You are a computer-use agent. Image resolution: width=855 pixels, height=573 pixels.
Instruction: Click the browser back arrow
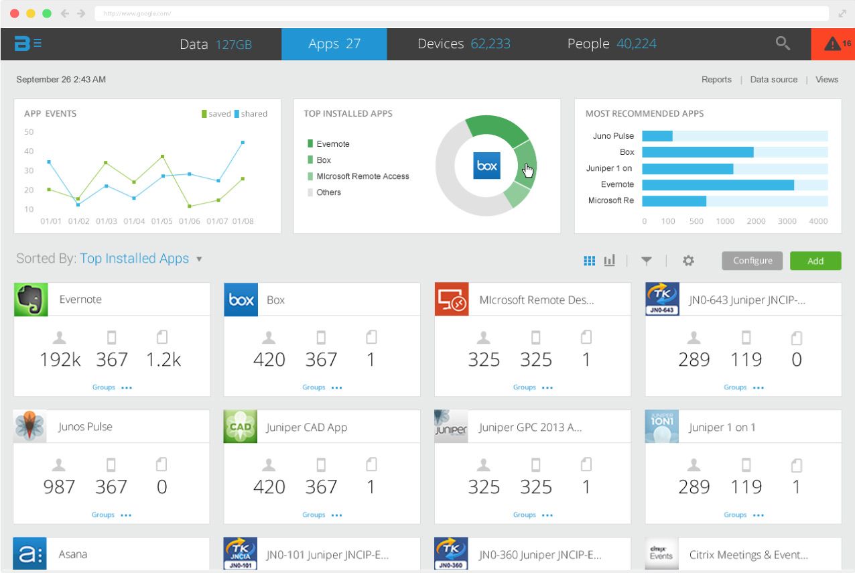click(x=65, y=13)
